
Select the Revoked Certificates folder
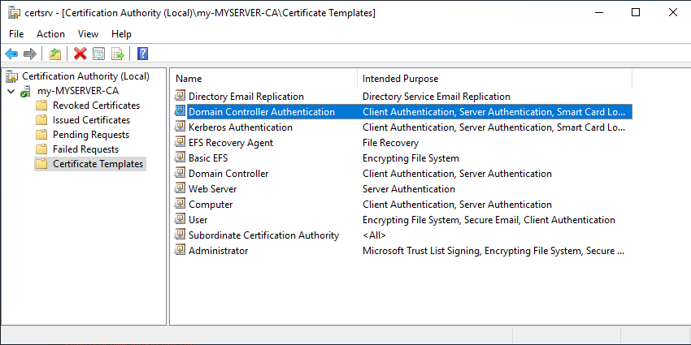tap(95, 106)
